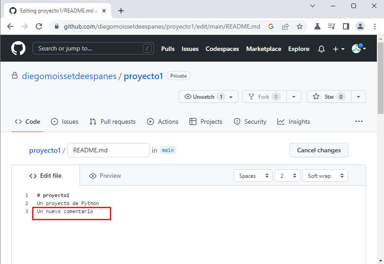The image size is (384, 264).
Task: Open Marketplace
Action: 263,49
